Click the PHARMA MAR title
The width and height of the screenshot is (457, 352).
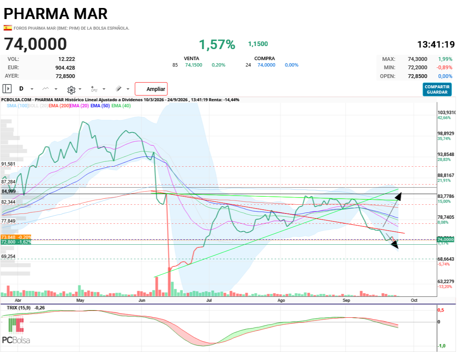pos(56,14)
